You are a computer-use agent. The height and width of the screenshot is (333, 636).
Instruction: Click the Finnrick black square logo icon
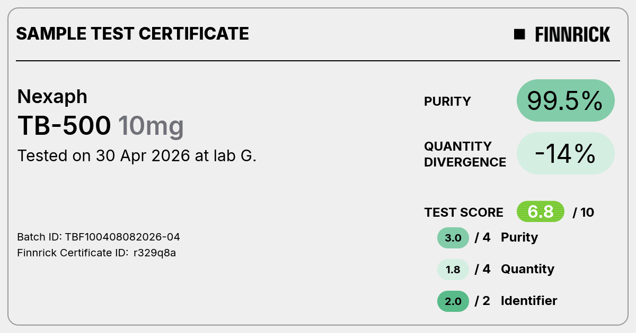(519, 34)
